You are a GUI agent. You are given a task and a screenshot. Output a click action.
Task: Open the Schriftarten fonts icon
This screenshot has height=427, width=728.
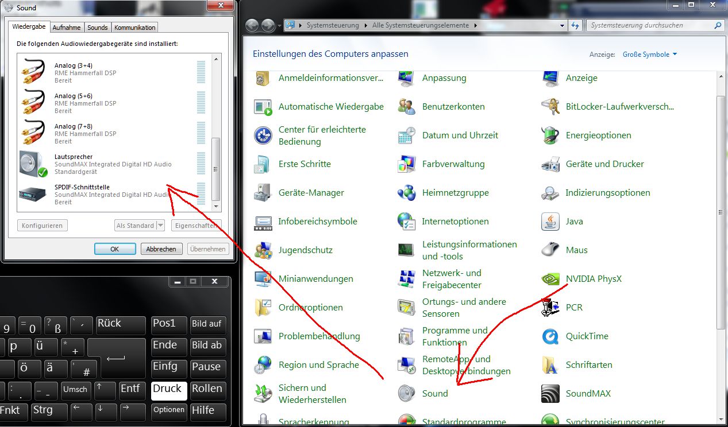(x=550, y=365)
